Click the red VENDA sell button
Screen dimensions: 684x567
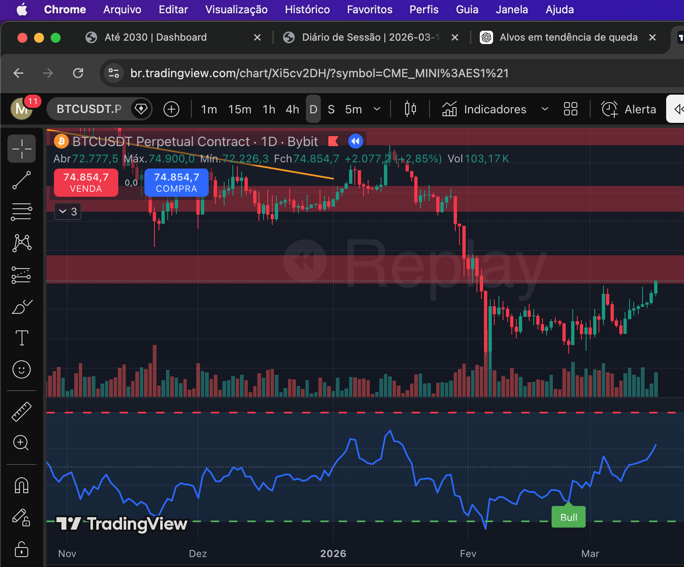(86, 183)
